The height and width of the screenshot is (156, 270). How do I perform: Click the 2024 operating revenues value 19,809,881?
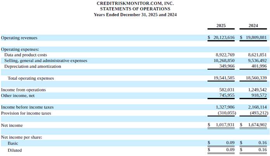255,38
